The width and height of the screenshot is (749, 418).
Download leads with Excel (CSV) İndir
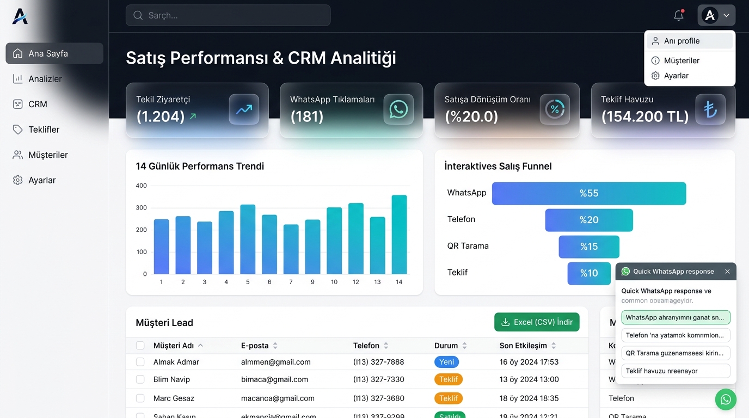click(x=537, y=322)
